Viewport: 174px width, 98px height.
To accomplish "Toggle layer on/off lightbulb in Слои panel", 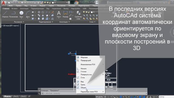I will coord(84,12).
